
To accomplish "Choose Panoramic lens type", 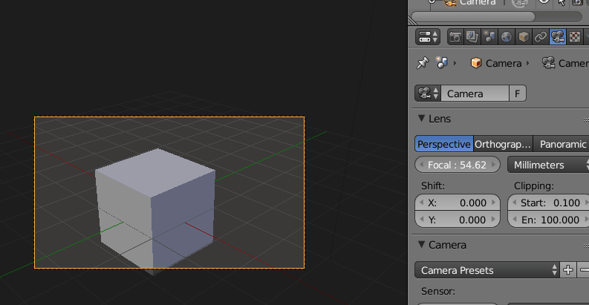I will tap(562, 144).
